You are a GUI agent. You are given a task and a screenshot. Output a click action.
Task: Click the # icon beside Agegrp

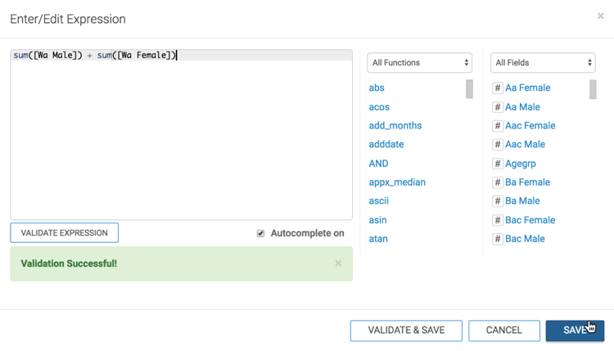point(497,164)
